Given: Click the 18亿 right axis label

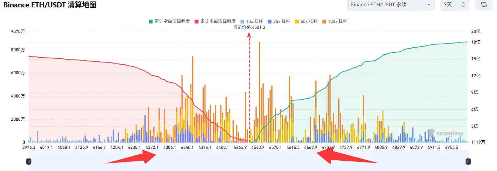Looking at the screenshot, I should 476,42.
